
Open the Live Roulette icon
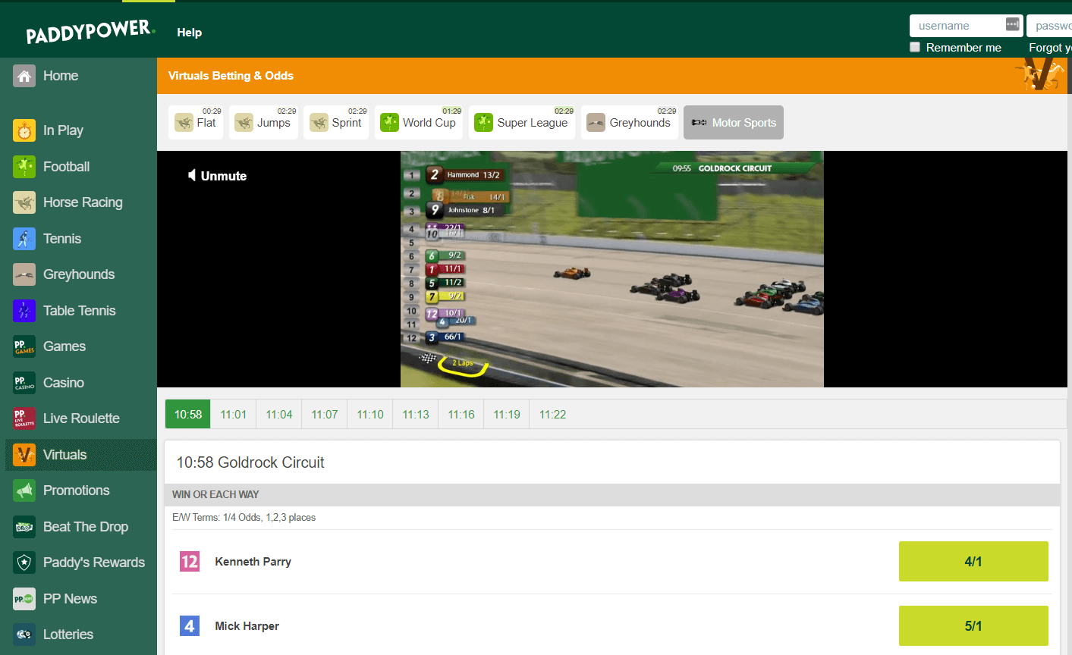(24, 418)
